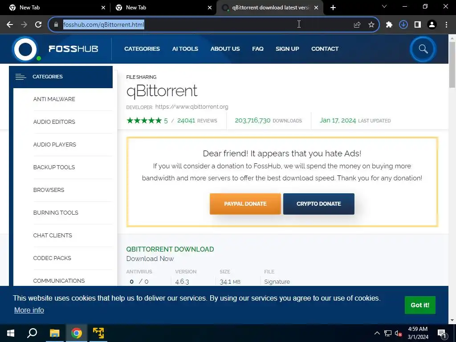This screenshot has height=342, width=456.
Task: Open a new tab with plus button
Action: point(333,8)
